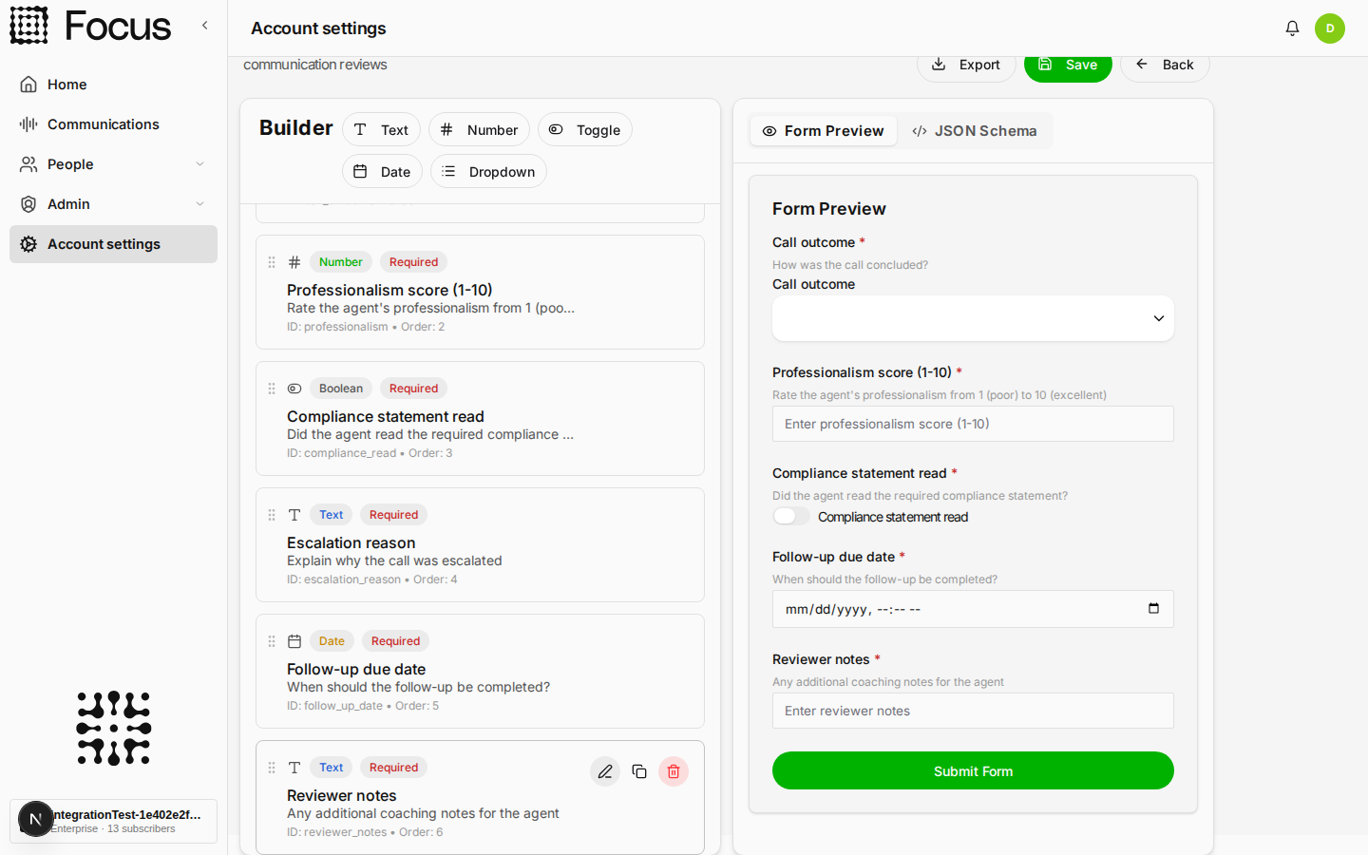Expand the People menu section
The height and width of the screenshot is (855, 1368).
click(113, 164)
